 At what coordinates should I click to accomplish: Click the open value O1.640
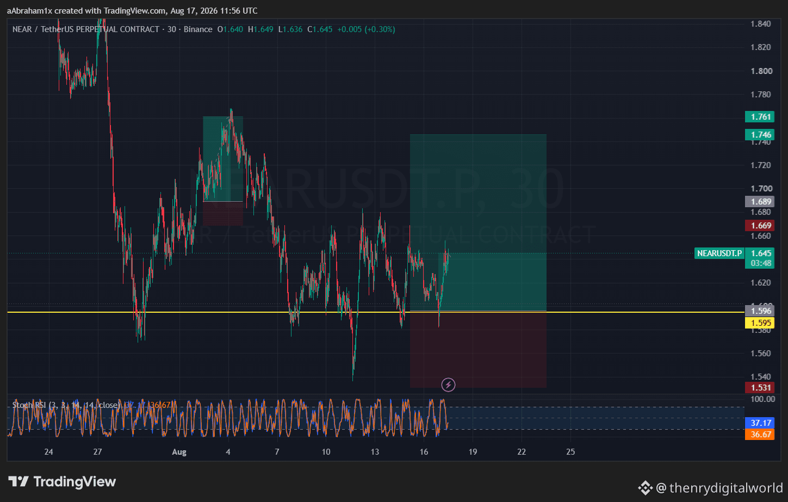[x=230, y=29]
